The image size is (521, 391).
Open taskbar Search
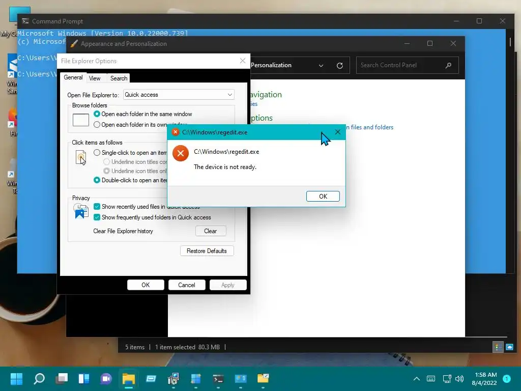coord(39,379)
